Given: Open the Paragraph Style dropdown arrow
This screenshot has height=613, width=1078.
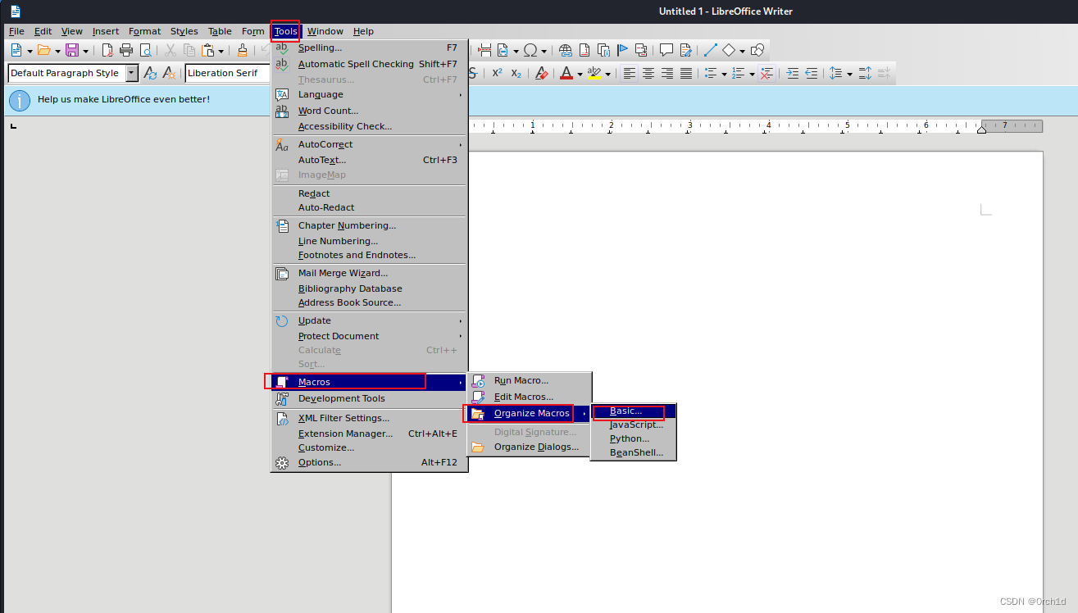Looking at the screenshot, I should [132, 73].
